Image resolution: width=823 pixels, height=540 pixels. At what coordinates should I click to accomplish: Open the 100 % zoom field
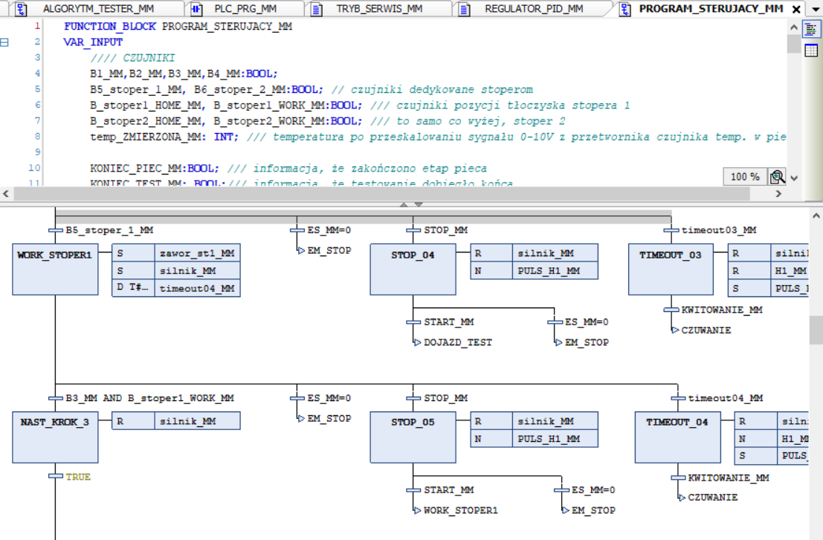(745, 177)
